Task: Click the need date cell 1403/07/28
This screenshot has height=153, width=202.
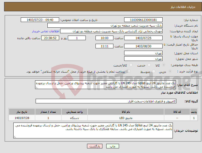Action: 22,118
